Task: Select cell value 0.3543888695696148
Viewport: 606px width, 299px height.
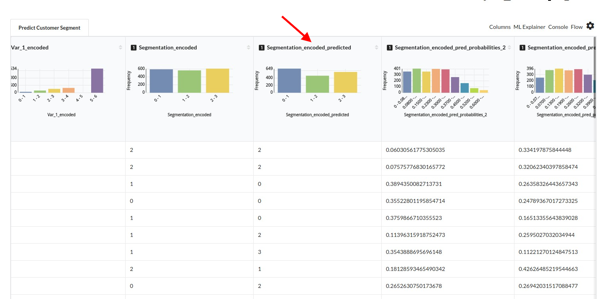Action: coord(414,252)
